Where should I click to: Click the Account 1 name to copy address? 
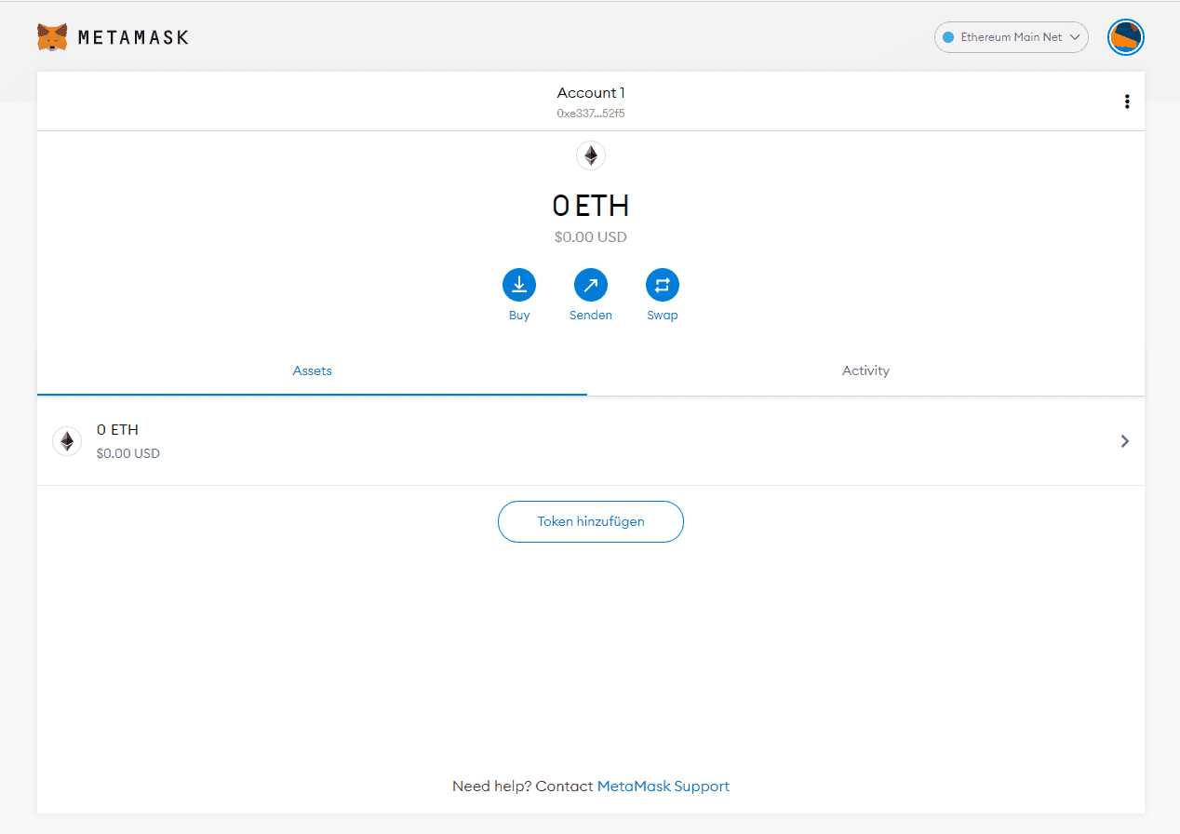pyautogui.click(x=591, y=93)
